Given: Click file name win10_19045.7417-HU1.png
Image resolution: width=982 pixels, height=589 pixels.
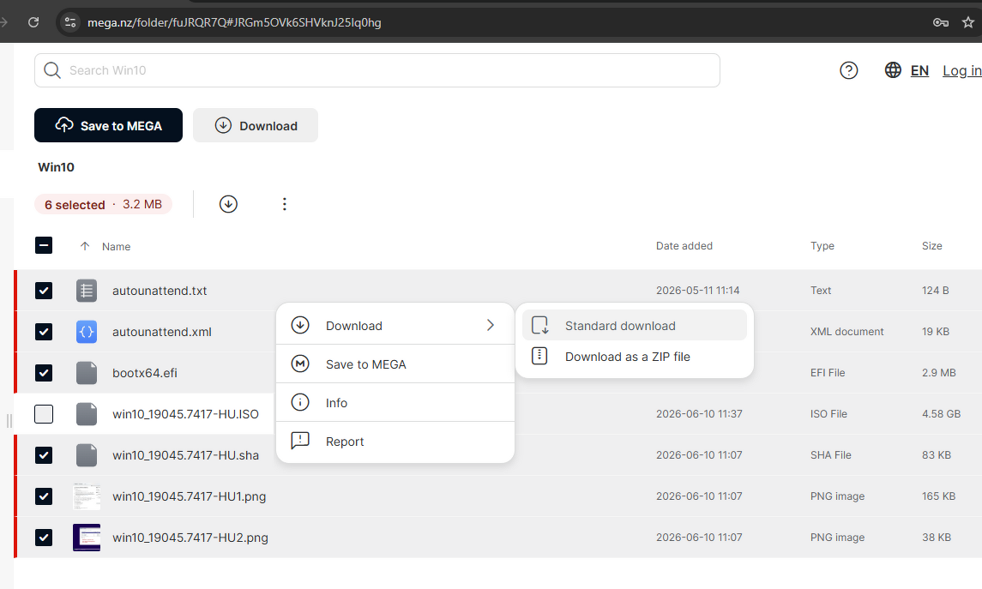Looking at the screenshot, I should pyautogui.click(x=190, y=496).
